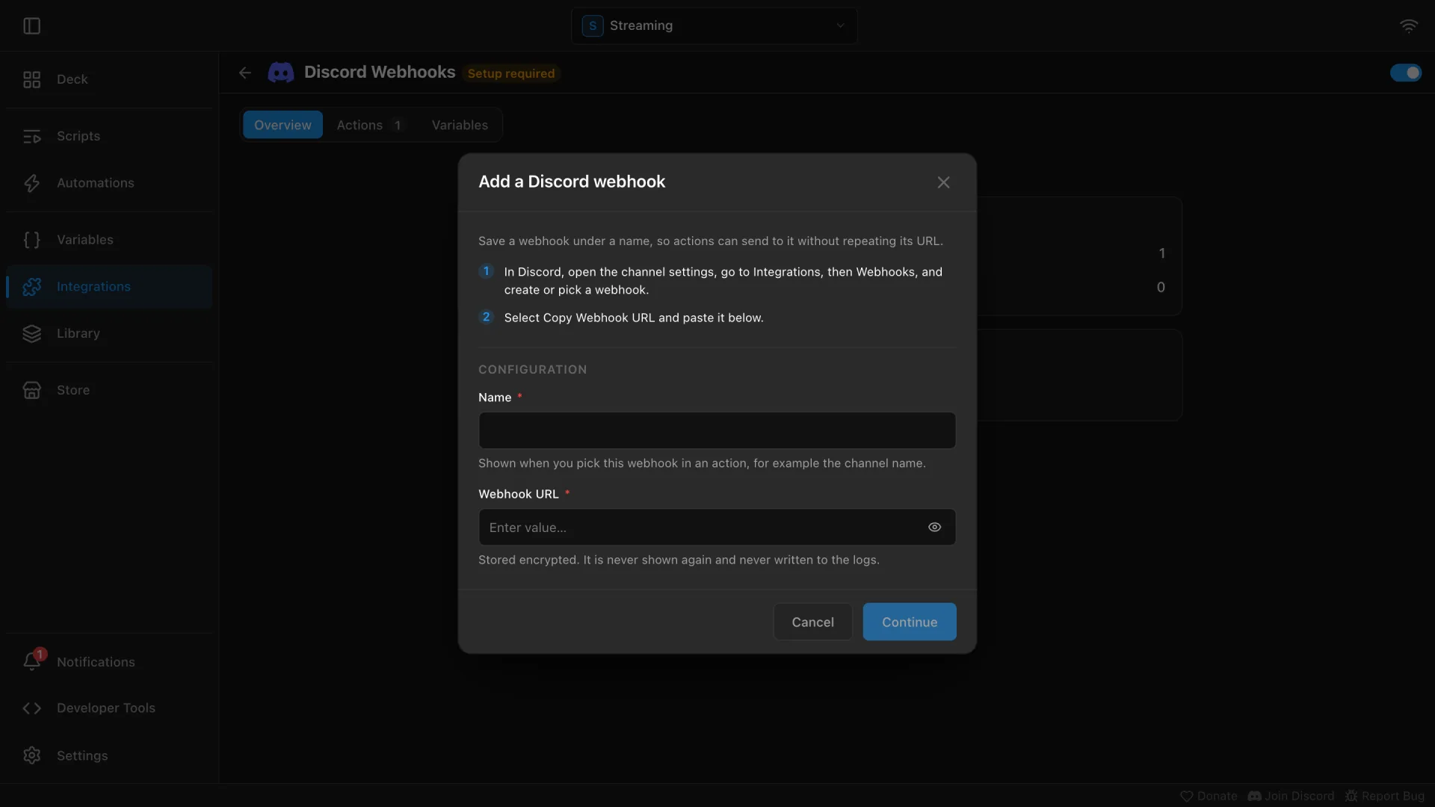The height and width of the screenshot is (807, 1435).
Task: Open Developer Tools
Action: 109,708
